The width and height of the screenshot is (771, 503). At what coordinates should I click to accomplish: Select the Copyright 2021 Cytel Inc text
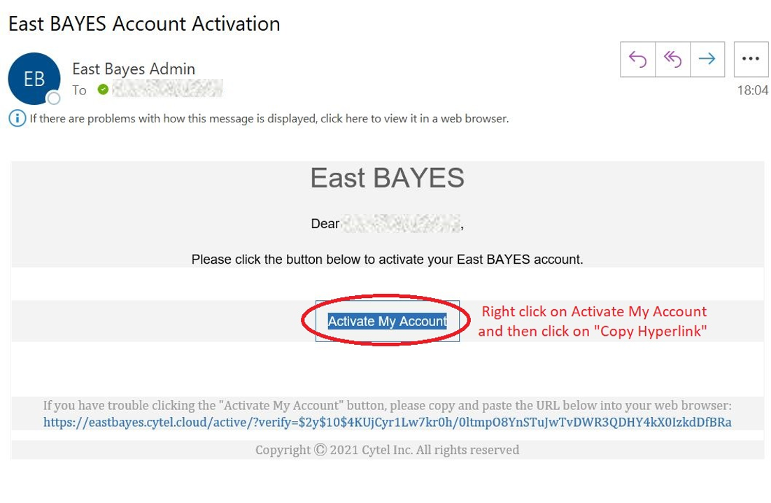[386, 449]
